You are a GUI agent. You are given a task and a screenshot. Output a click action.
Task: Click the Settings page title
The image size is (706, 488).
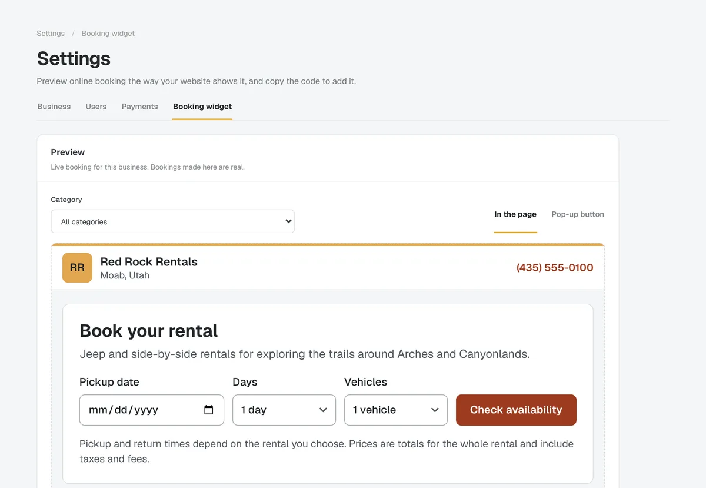click(x=74, y=58)
